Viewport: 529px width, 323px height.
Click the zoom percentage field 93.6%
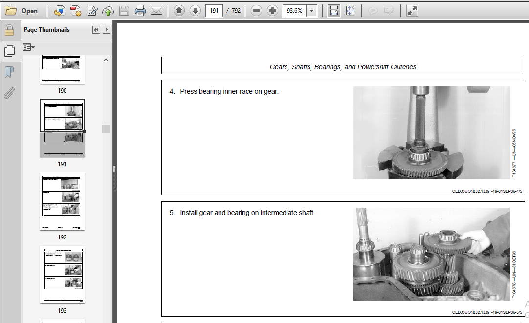[294, 11]
